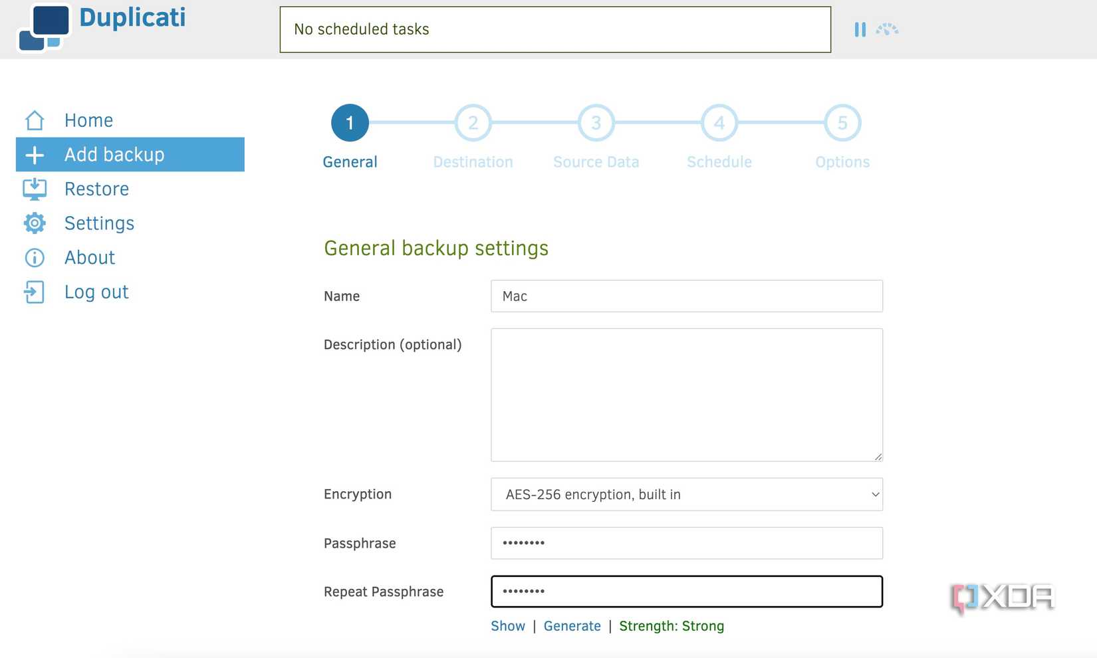Generate a random passphrase

(x=572, y=626)
